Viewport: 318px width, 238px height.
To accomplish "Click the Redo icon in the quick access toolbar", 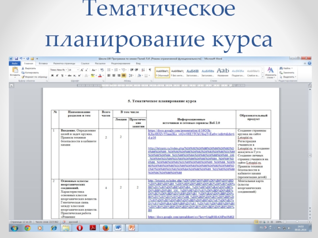I will point(28,59).
